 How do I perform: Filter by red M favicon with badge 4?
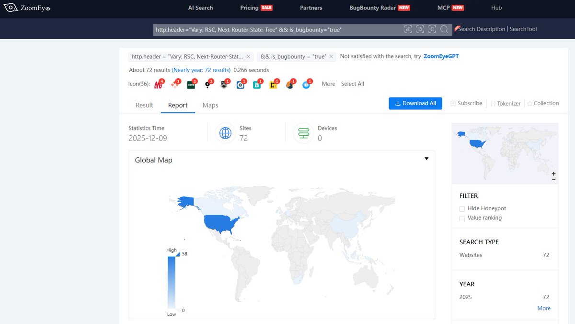[158, 85]
